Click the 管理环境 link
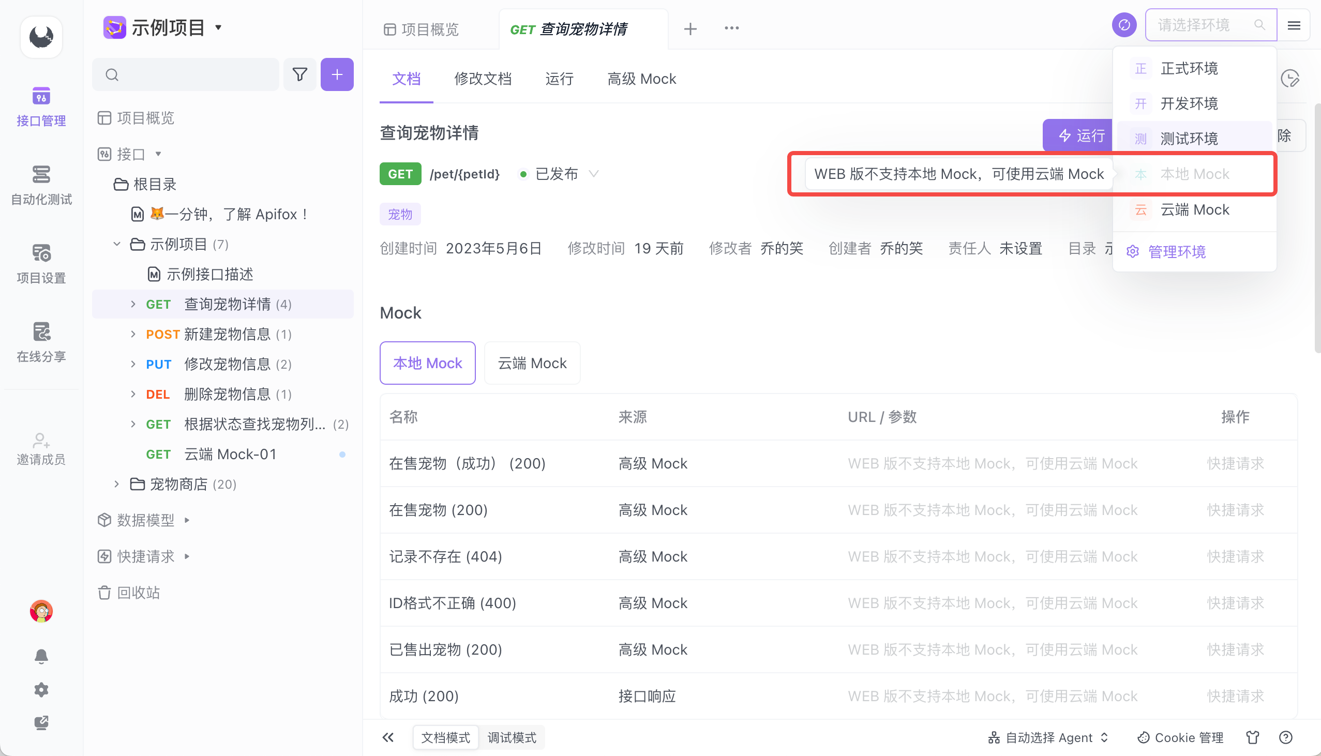 1177,252
